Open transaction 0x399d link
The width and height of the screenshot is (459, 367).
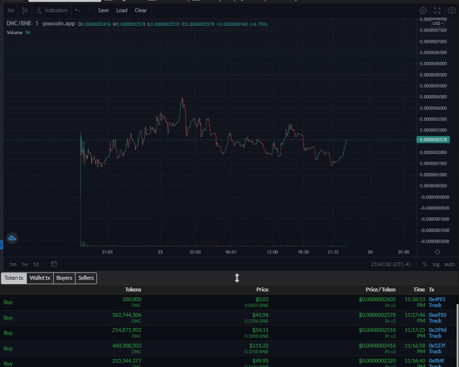coord(438,330)
